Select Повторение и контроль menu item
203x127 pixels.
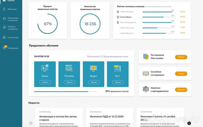click(x=13, y=19)
